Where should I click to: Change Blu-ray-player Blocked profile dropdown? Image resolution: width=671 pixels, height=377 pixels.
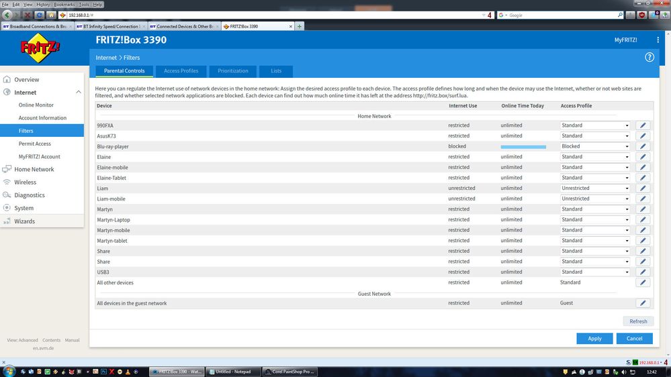pos(595,146)
